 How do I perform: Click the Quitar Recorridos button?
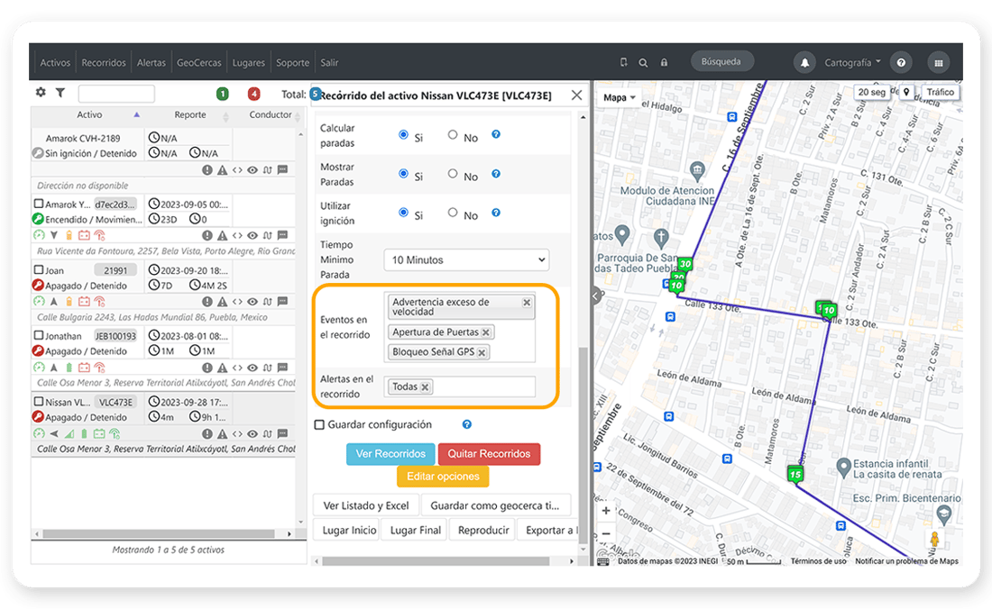489,453
